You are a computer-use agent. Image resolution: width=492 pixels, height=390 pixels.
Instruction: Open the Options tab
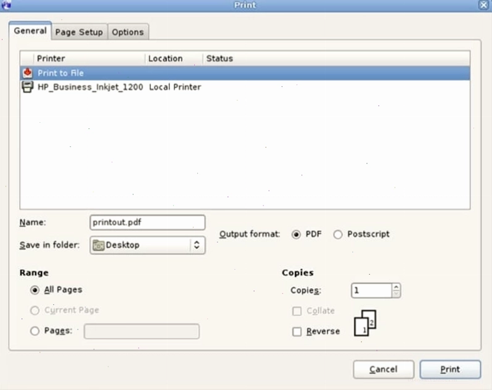(x=128, y=32)
